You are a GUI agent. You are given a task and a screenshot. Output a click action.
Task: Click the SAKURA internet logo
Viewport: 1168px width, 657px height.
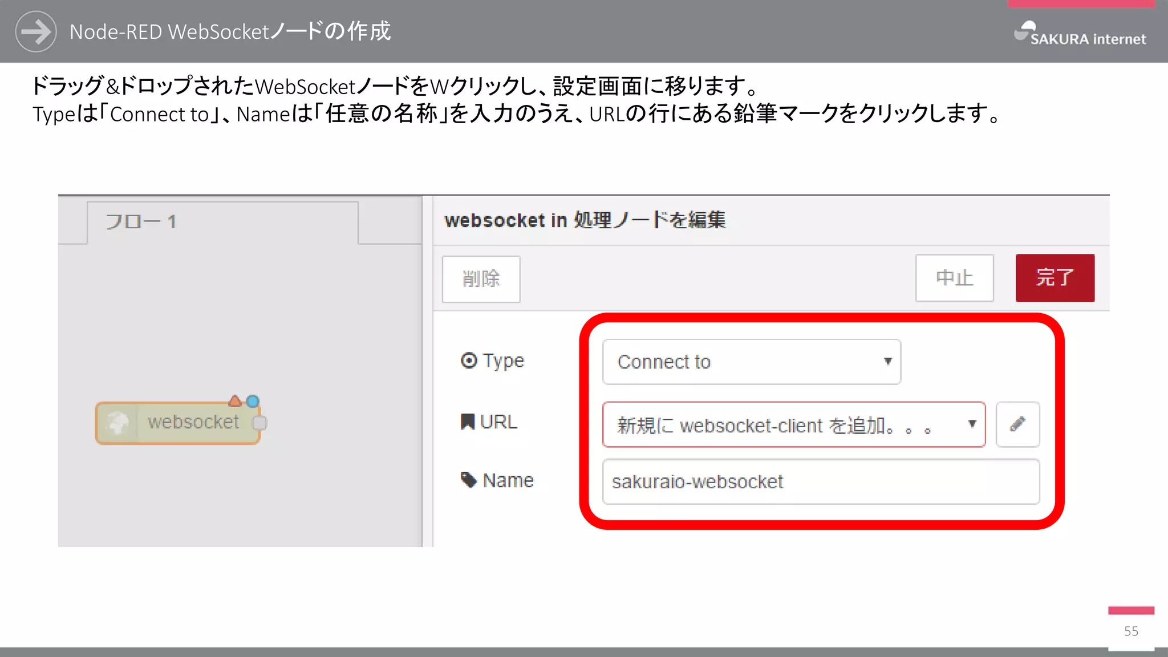coord(1080,34)
